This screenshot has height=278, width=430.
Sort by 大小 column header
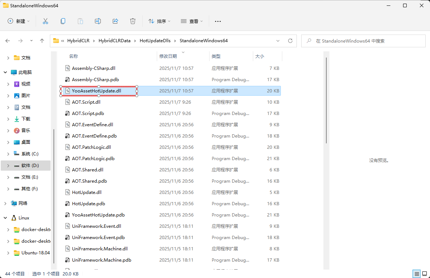(x=260, y=56)
